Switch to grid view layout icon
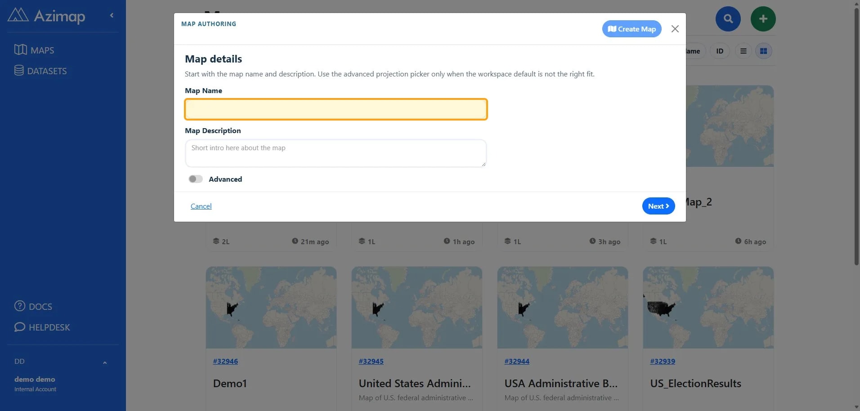860x411 pixels. click(763, 51)
